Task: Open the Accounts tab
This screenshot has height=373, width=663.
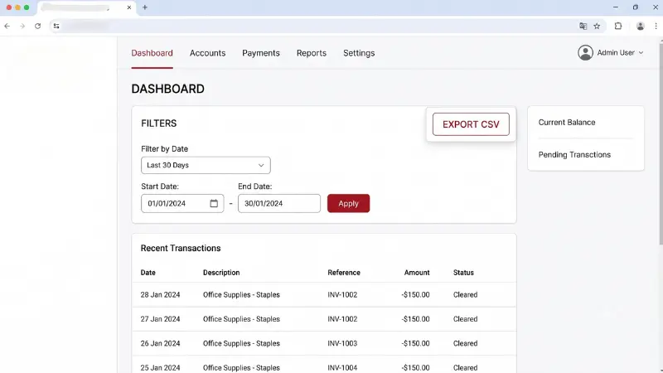Action: (x=207, y=53)
